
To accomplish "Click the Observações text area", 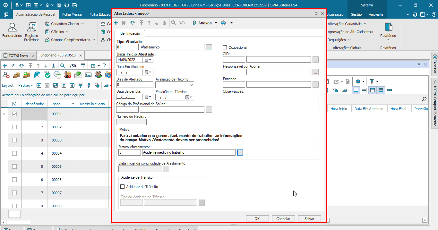I will tap(271, 102).
